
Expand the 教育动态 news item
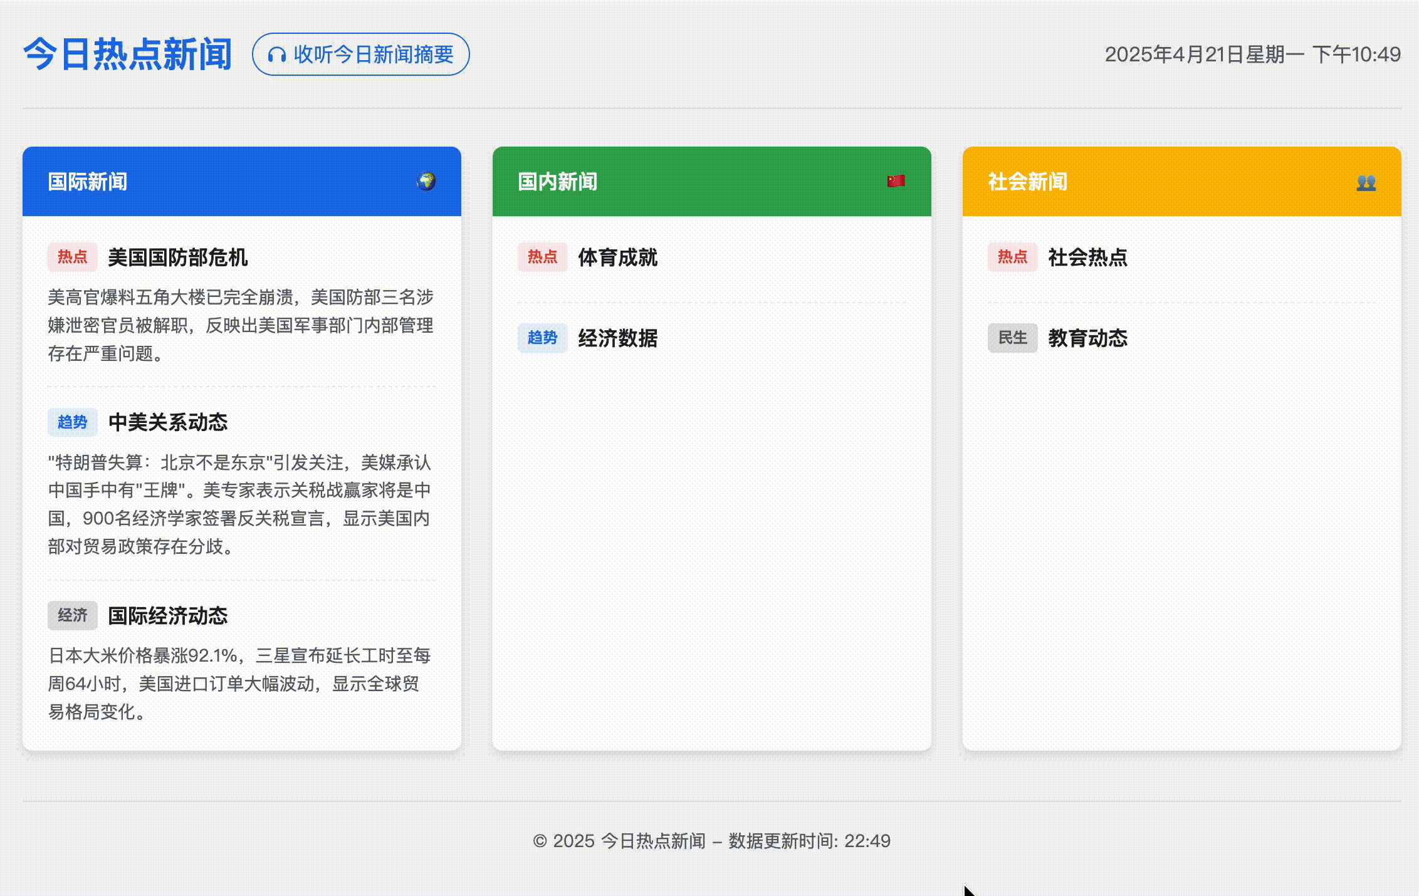click(x=1087, y=339)
